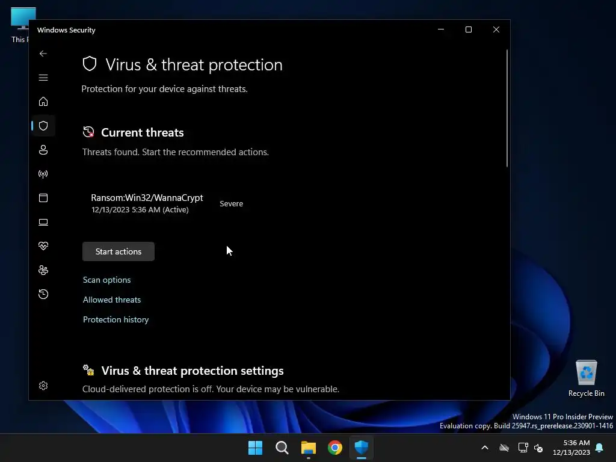616x462 pixels.
Task: Click the Current threats heading
Action: click(x=142, y=132)
